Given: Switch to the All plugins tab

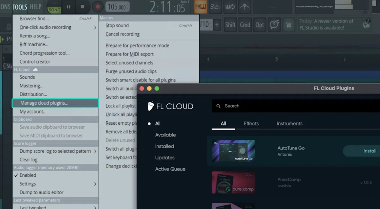Looking at the screenshot, I should pos(223,124).
